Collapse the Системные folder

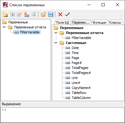(x=56, y=43)
